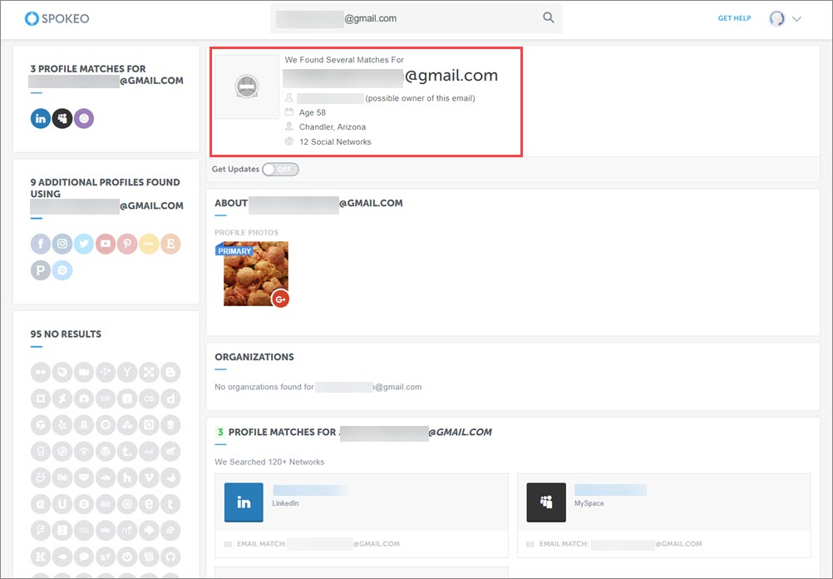Open the purple profile-match icon in the sidebar

click(84, 119)
